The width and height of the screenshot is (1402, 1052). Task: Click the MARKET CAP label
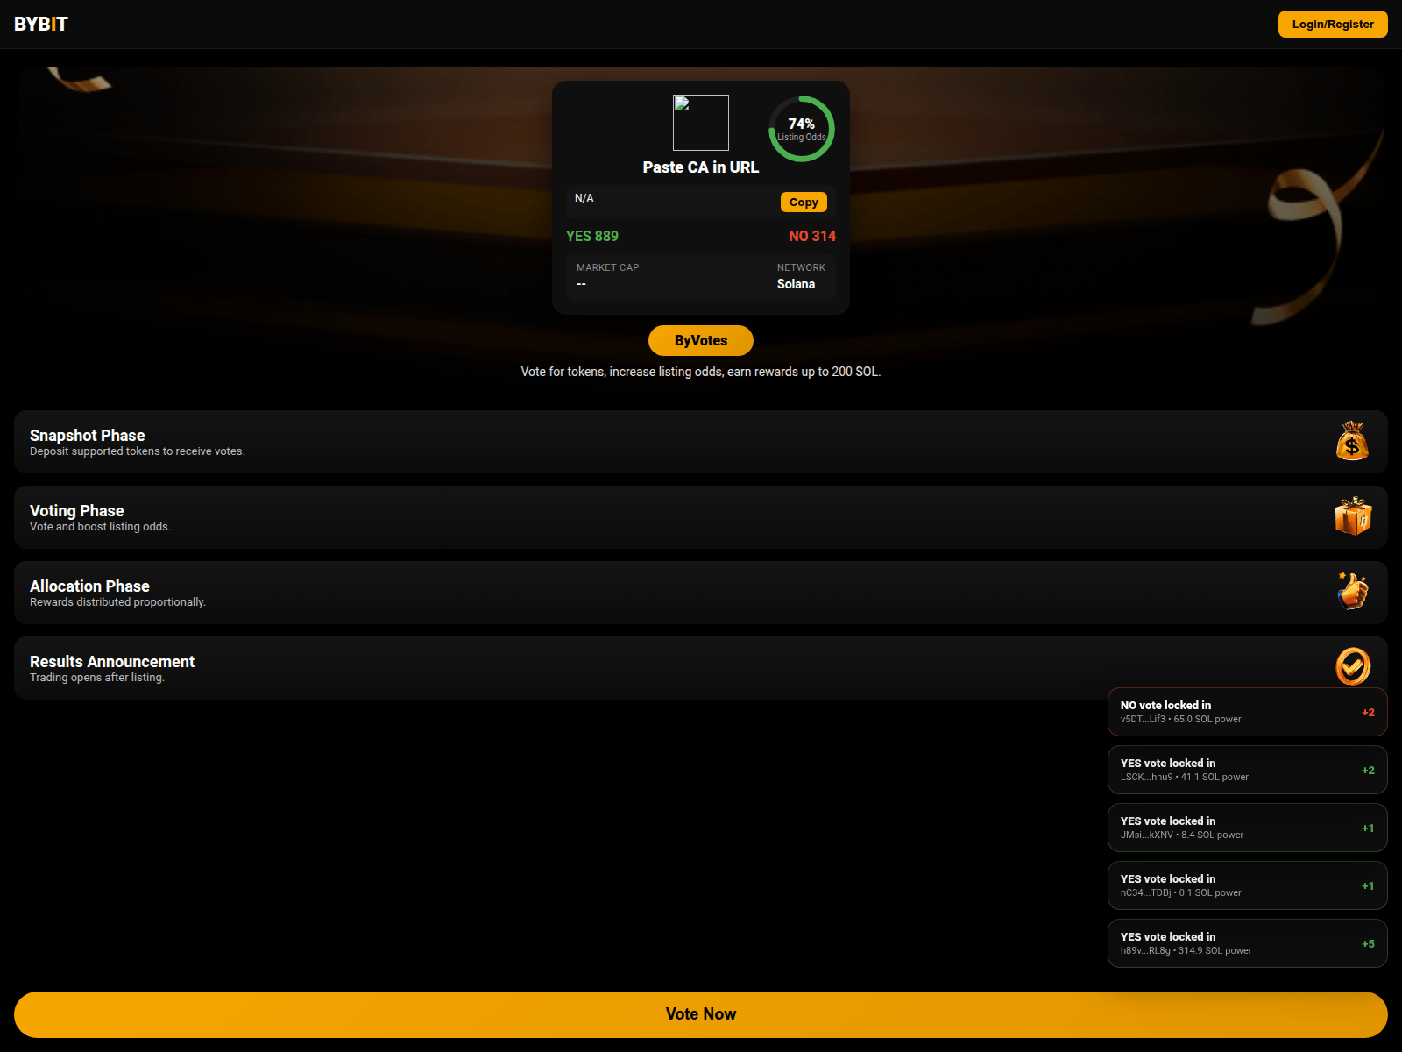click(x=608, y=267)
